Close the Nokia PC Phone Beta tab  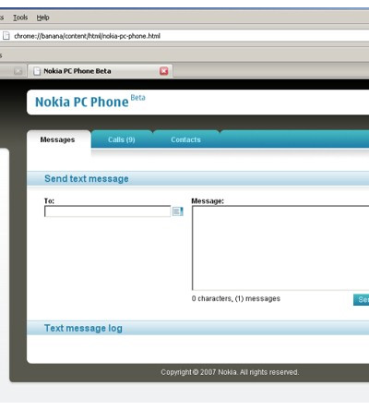(x=164, y=71)
